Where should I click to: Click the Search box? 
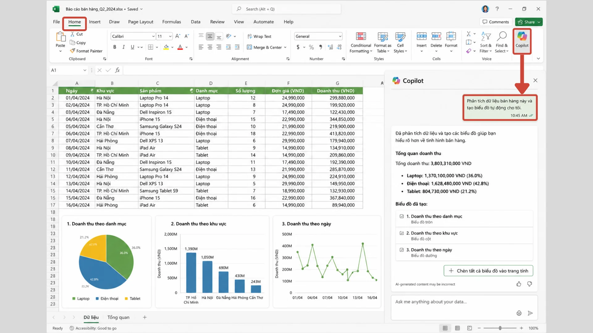[x=286, y=9]
